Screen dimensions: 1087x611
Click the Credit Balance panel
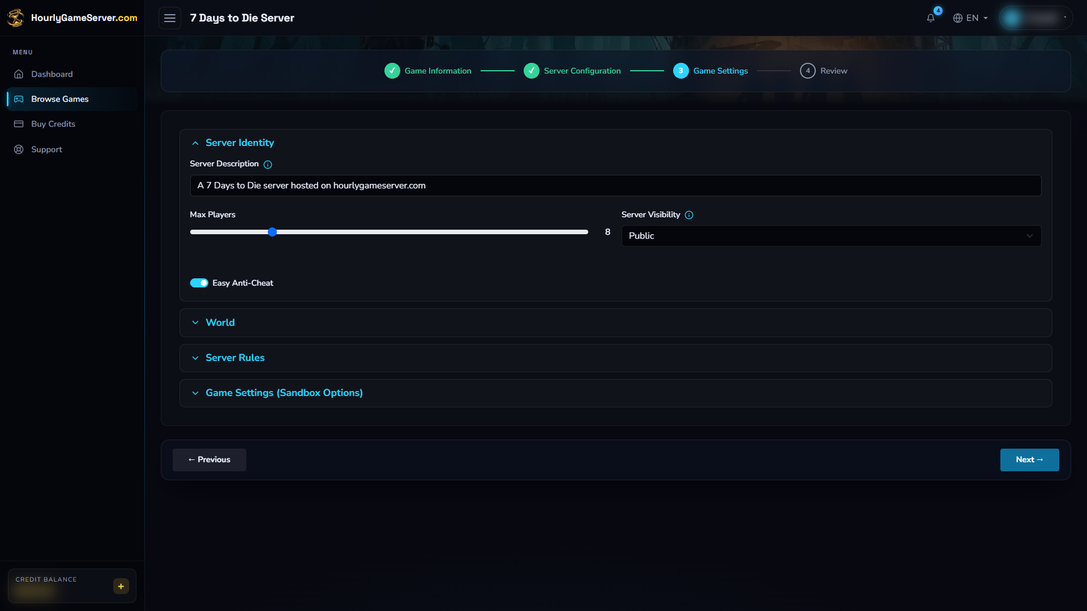(72, 586)
